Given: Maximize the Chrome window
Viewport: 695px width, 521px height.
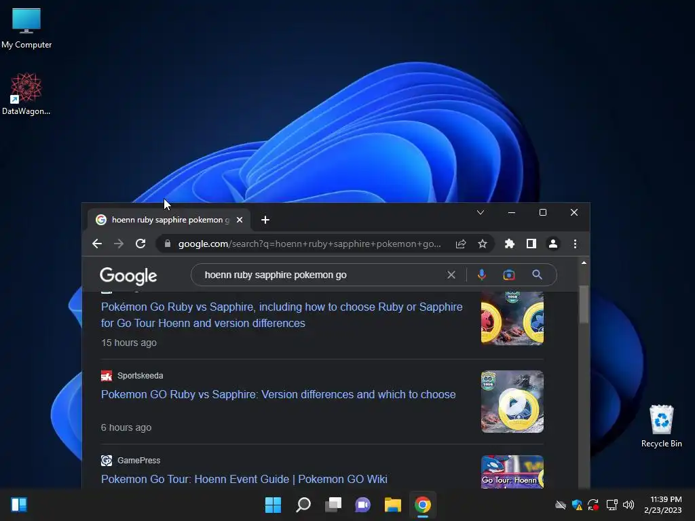Looking at the screenshot, I should pyautogui.click(x=542, y=212).
